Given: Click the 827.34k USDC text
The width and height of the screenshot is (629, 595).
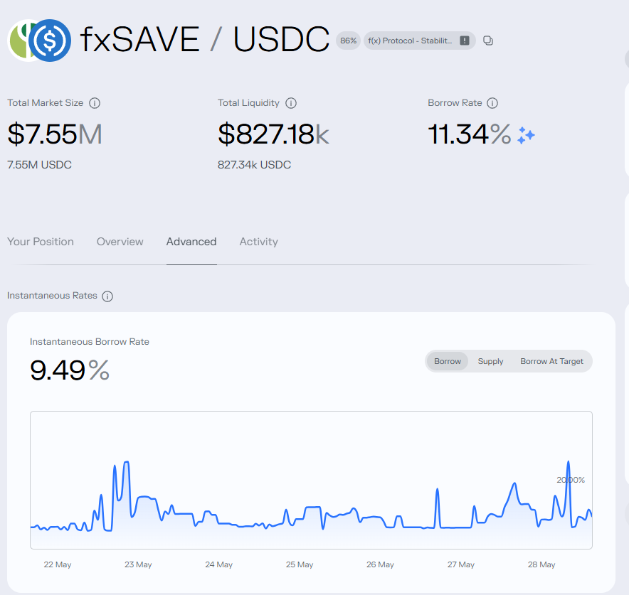Looking at the screenshot, I should point(254,165).
